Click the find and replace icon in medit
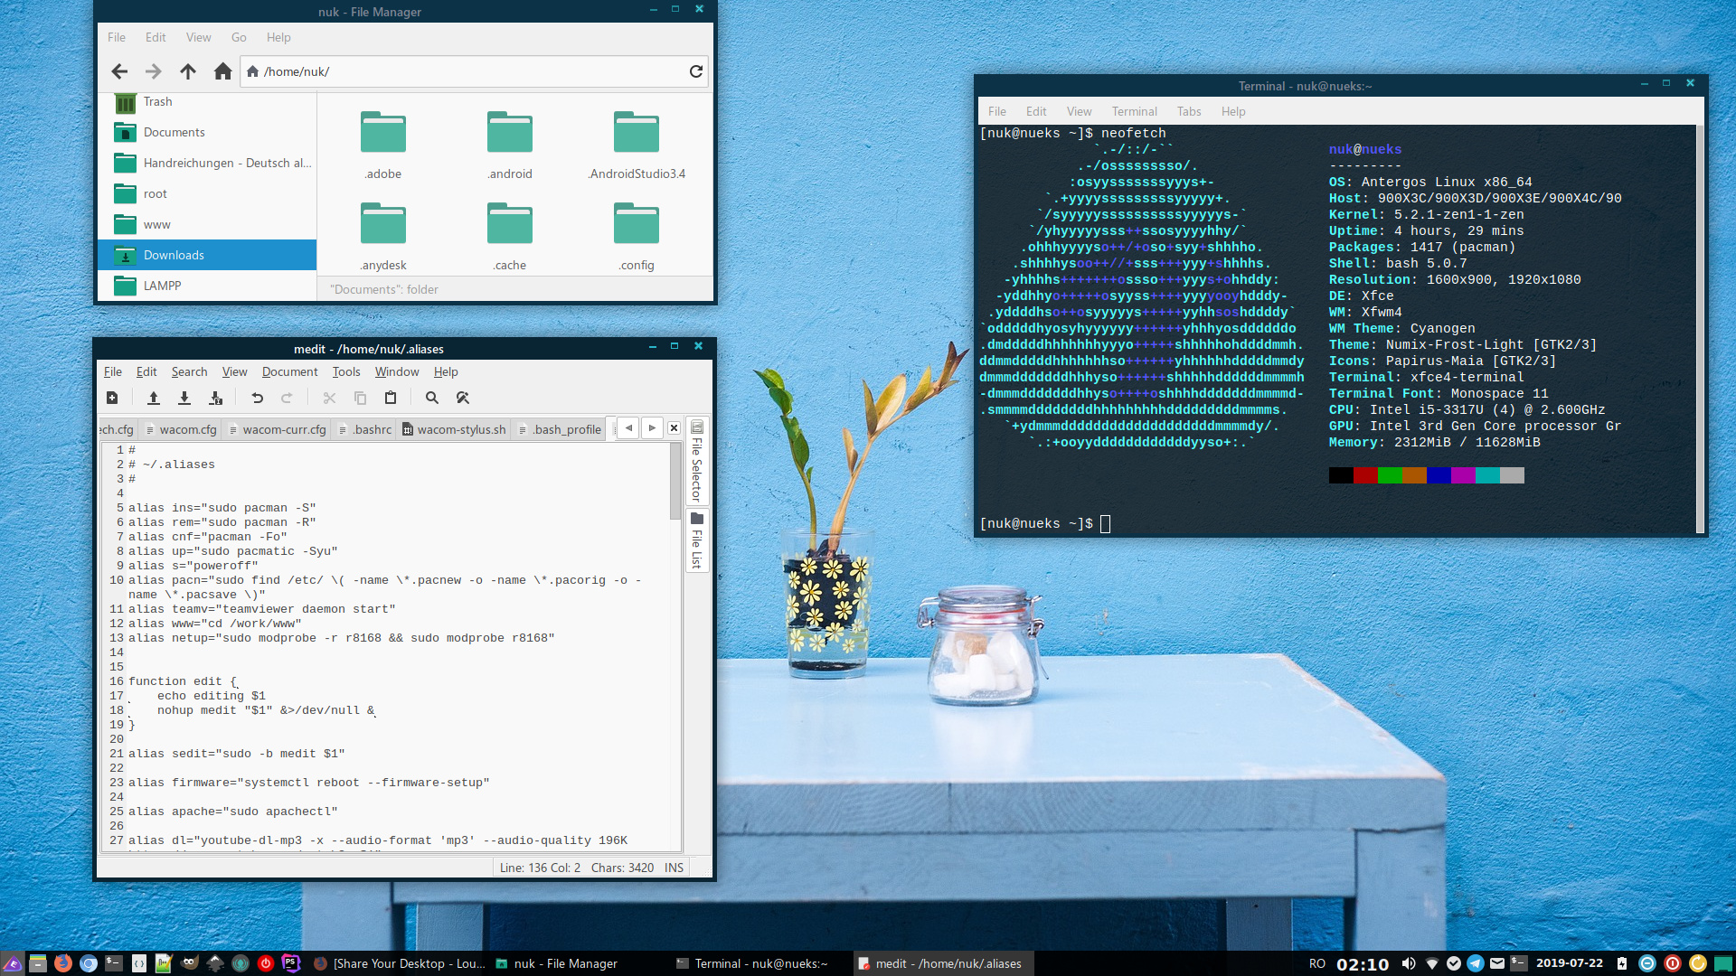The image size is (1736, 976). [463, 398]
